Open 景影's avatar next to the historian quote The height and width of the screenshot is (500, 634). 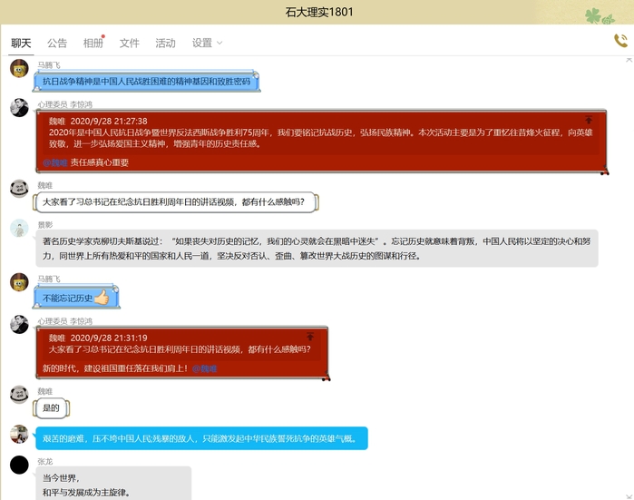pos(19,228)
